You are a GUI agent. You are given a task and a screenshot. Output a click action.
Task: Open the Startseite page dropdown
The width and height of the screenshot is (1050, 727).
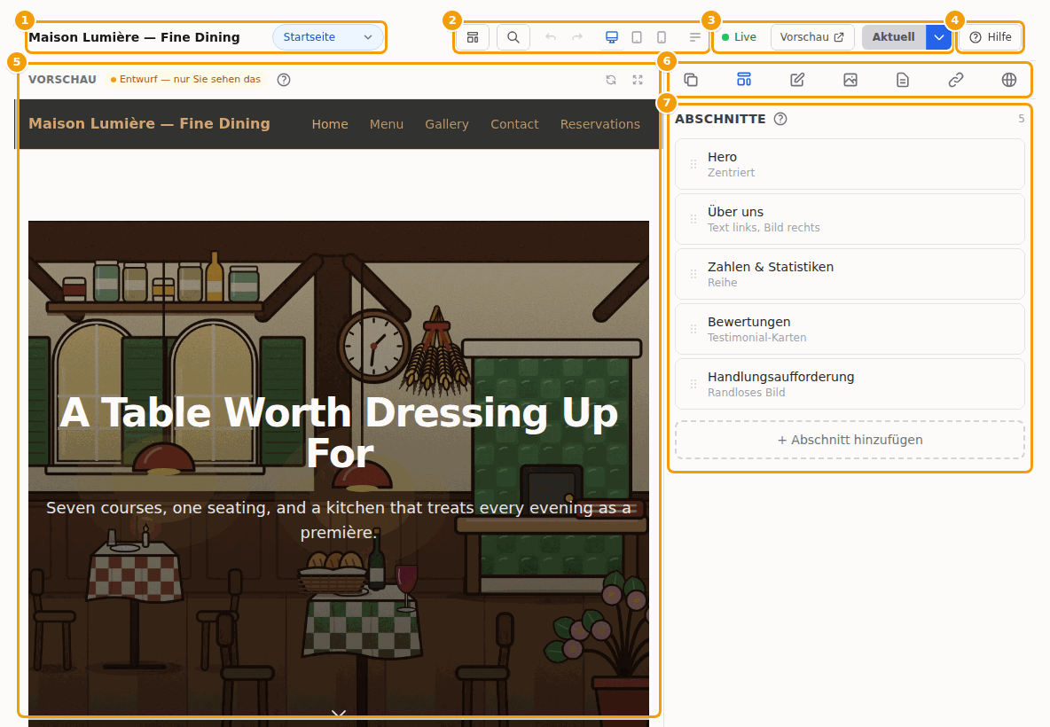[x=328, y=37]
